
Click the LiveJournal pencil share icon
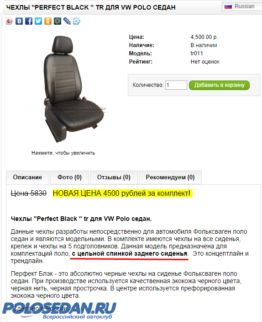click(x=67, y=21)
